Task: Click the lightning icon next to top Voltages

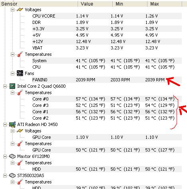Action: [20, 10]
